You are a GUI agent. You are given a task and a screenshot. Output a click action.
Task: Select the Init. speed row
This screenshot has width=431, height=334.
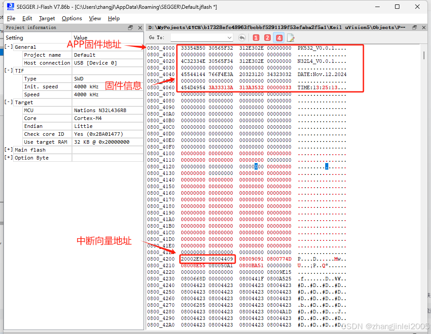coord(83,87)
